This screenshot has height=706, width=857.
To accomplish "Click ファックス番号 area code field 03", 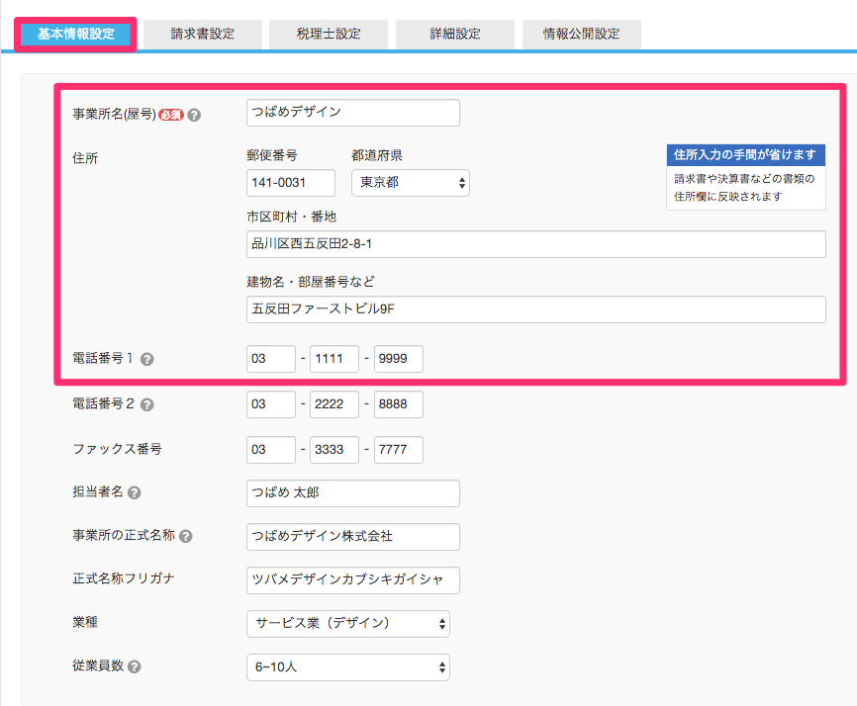I will 270,449.
